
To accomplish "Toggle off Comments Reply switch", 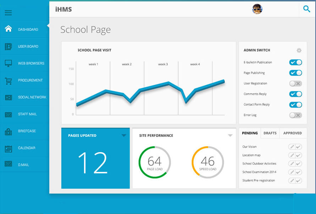I will coord(295,94).
